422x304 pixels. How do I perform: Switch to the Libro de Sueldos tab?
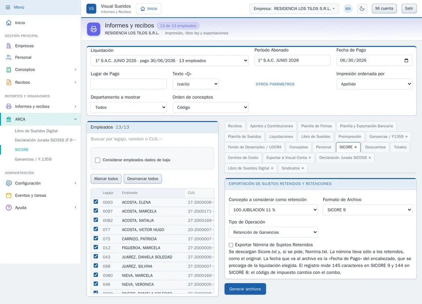[x=316, y=136]
